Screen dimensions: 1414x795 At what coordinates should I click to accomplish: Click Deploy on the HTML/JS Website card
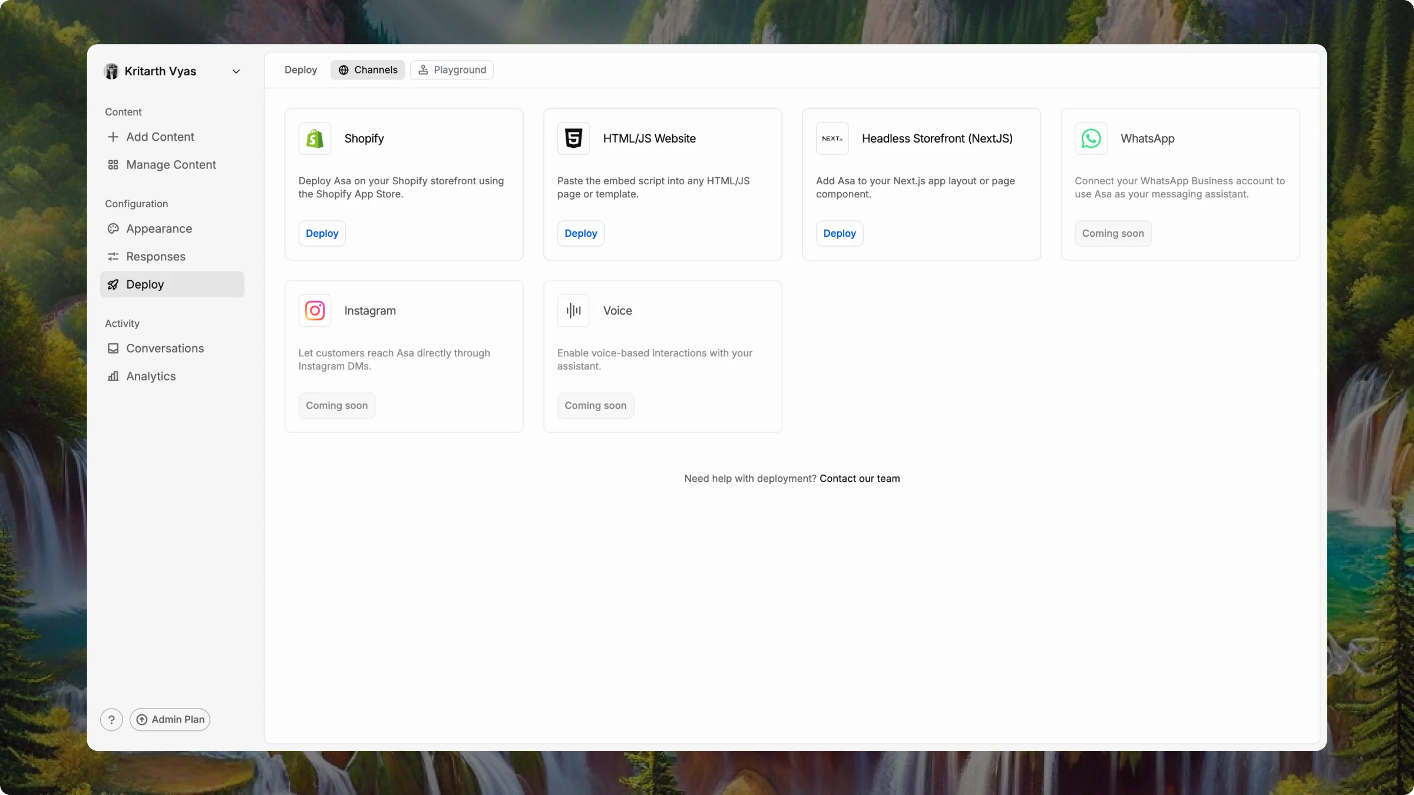pos(580,233)
